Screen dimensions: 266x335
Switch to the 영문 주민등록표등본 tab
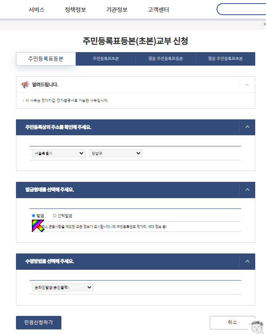point(166,59)
